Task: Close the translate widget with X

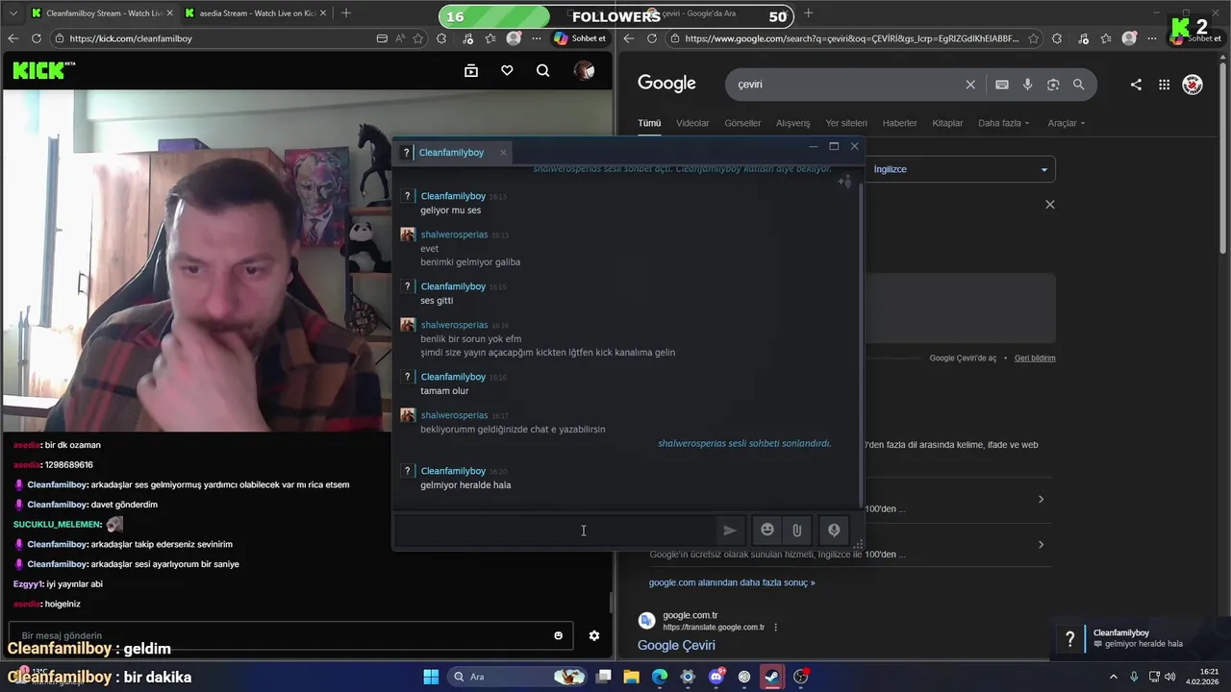Action: (1050, 205)
